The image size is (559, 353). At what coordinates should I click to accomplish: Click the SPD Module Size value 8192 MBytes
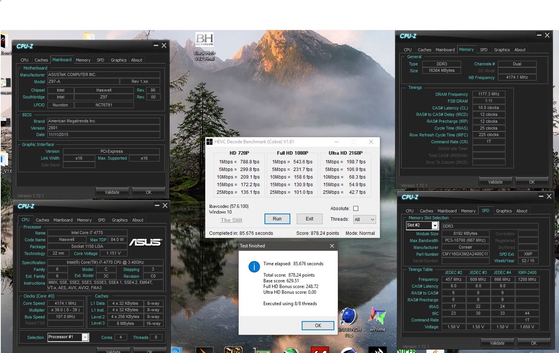click(x=465, y=233)
